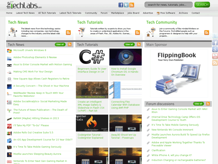The width and height of the screenshot is (218, 164).
Task: Click the scientist mascot under Tech Tutorials
Action: pos(82,32)
